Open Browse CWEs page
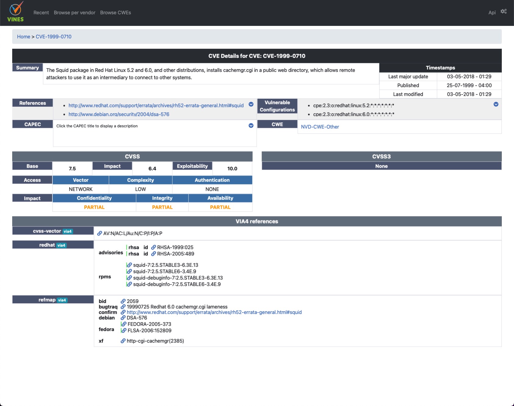 pos(116,12)
